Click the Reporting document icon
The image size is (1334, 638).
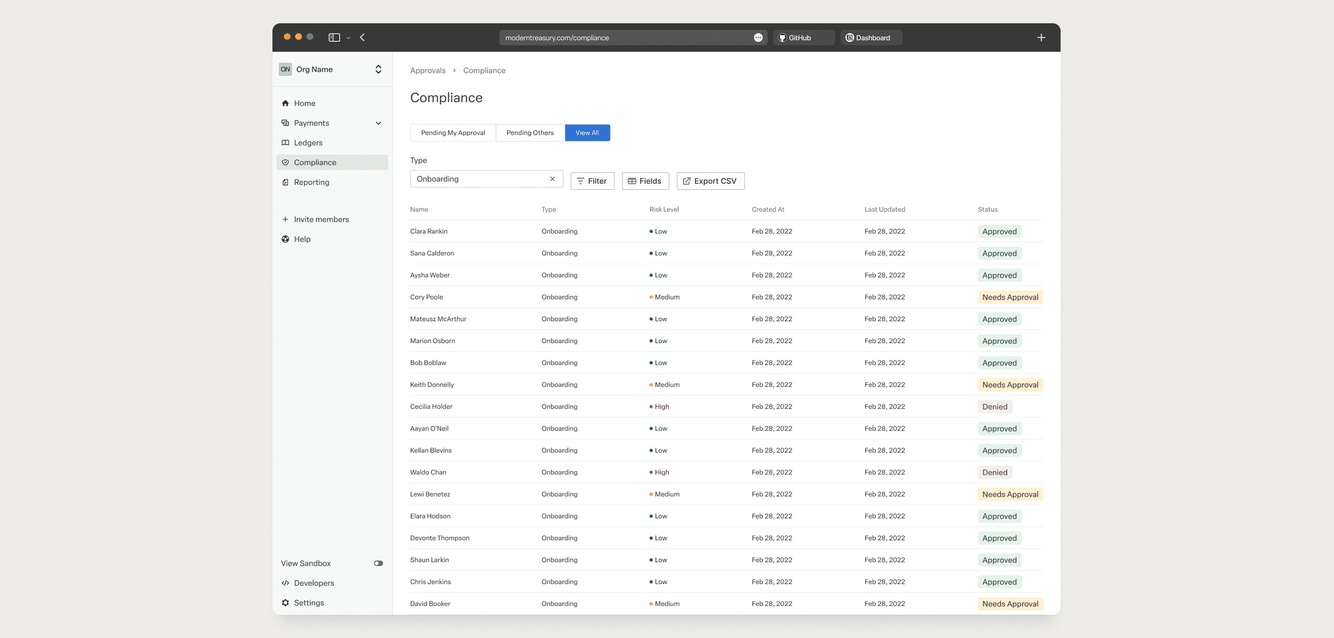click(286, 182)
